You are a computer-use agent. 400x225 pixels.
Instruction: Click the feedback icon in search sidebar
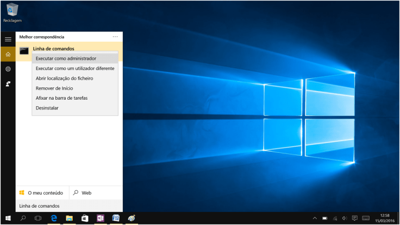(8, 84)
